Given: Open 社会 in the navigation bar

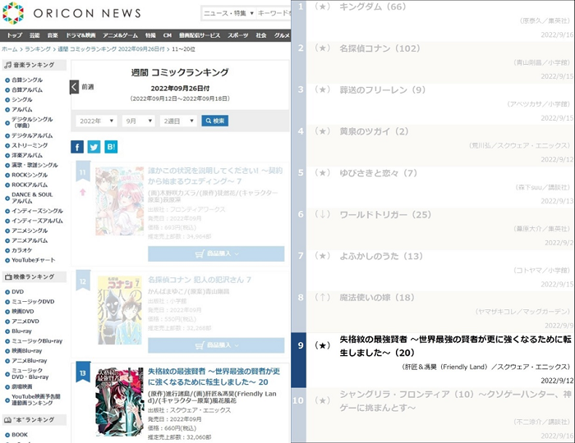Looking at the screenshot, I should pos(260,35).
